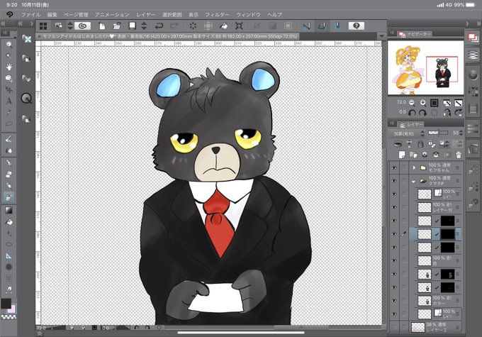Open the 編集 menu

point(52,14)
